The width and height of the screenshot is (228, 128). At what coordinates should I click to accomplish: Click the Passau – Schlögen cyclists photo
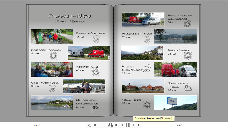pos(52,36)
